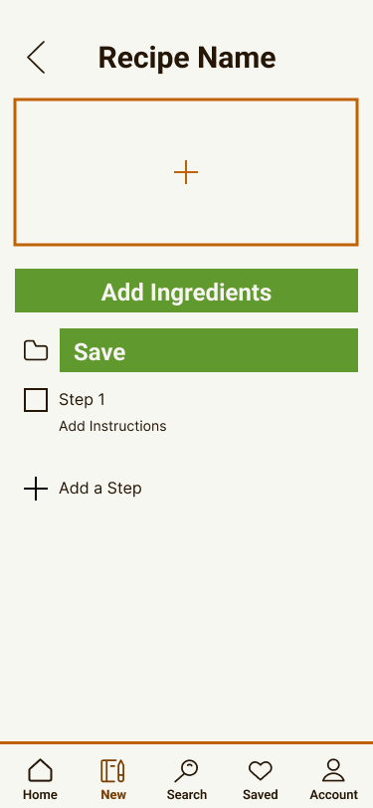Check the Step 1 checkbox

pos(36,400)
